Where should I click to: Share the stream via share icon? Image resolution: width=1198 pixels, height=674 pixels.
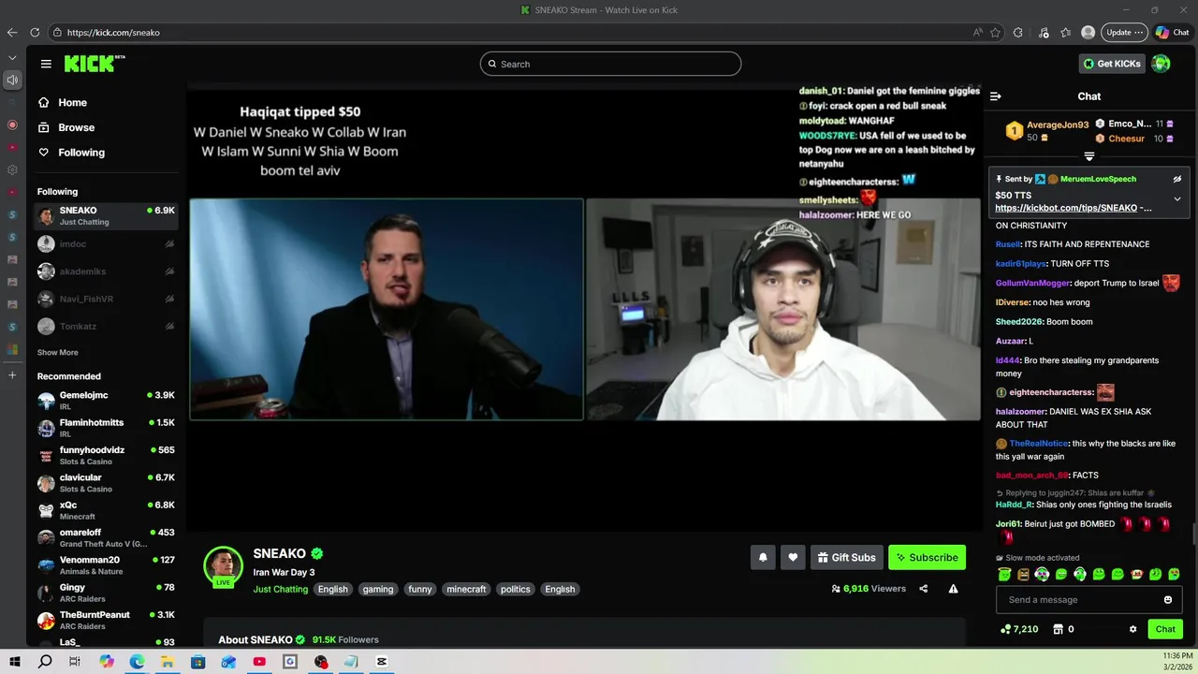point(924,589)
